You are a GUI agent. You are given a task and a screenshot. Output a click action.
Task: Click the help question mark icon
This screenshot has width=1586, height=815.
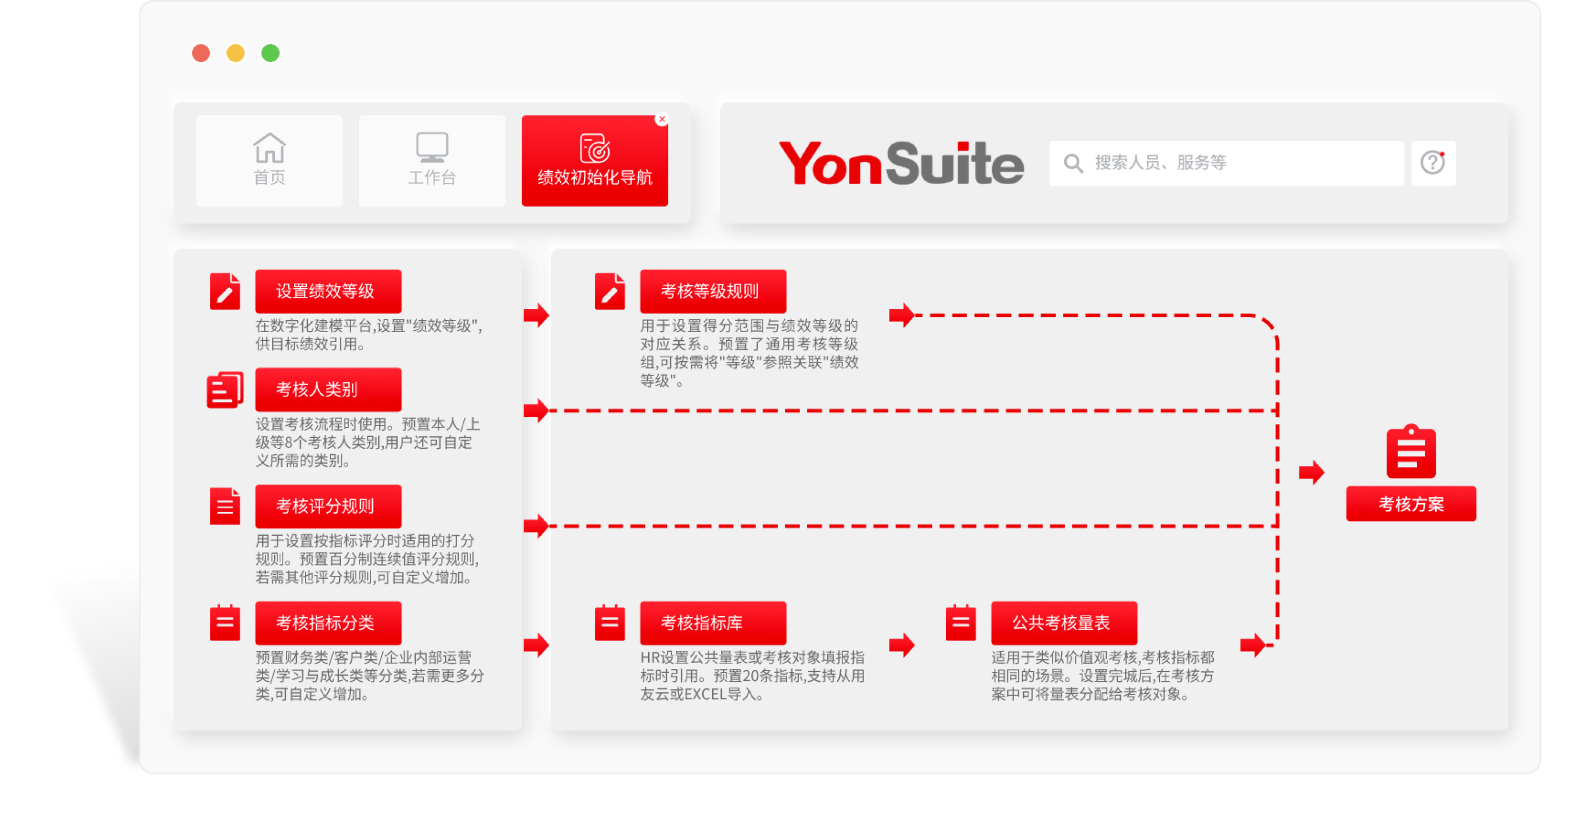tap(1433, 163)
